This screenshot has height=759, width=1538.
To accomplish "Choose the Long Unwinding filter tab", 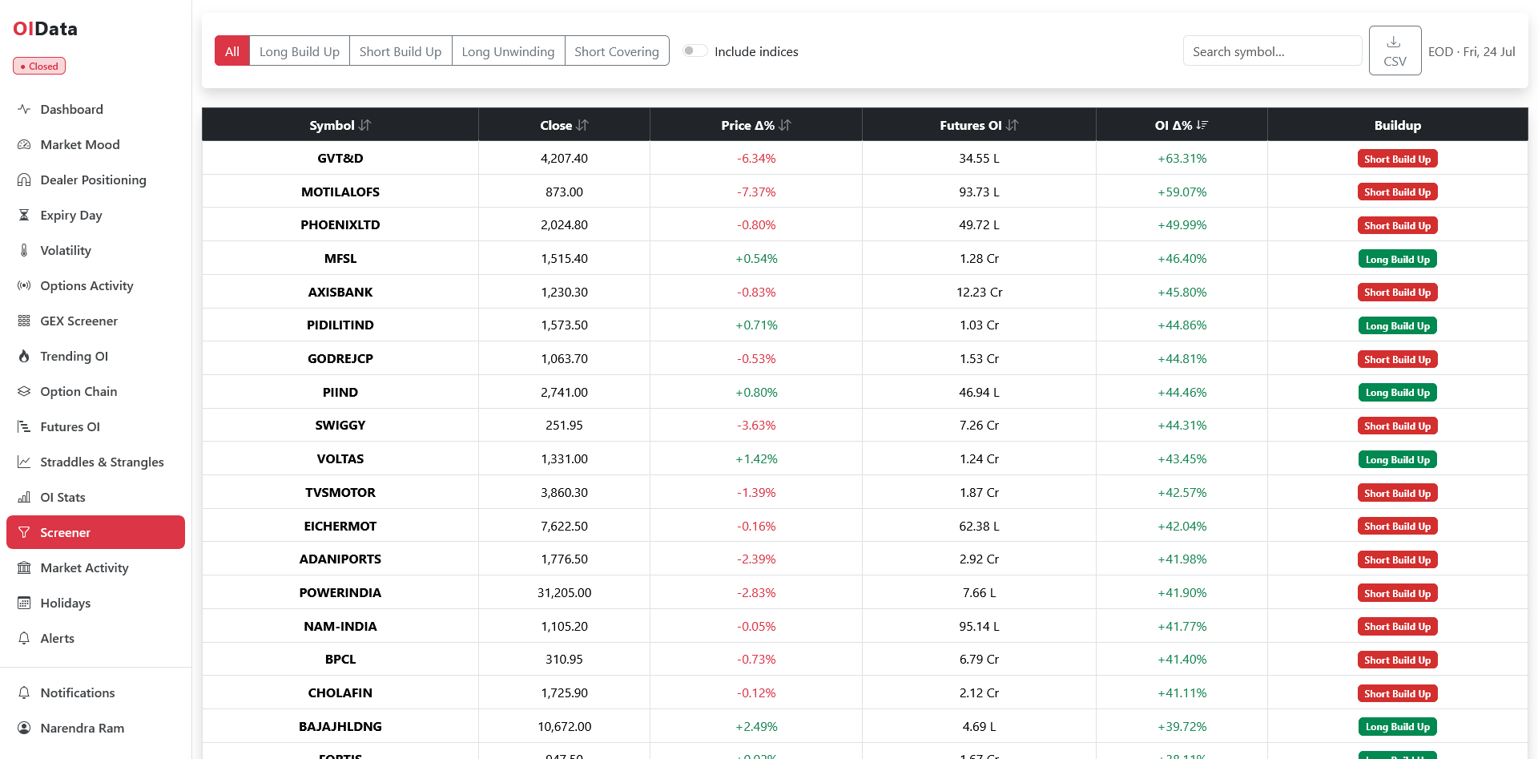I will (508, 50).
